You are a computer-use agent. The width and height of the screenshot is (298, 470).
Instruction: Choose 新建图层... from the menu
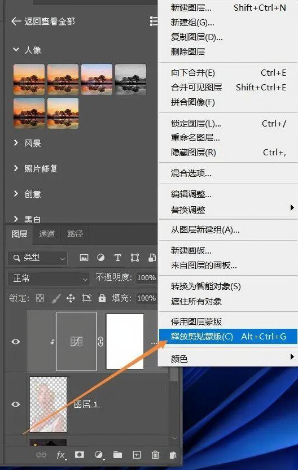[x=228, y=7]
